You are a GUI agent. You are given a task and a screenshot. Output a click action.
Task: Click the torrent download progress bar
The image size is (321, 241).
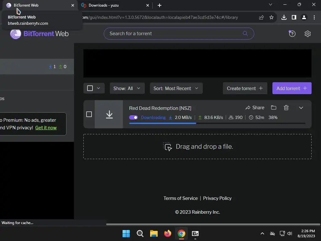point(217,123)
